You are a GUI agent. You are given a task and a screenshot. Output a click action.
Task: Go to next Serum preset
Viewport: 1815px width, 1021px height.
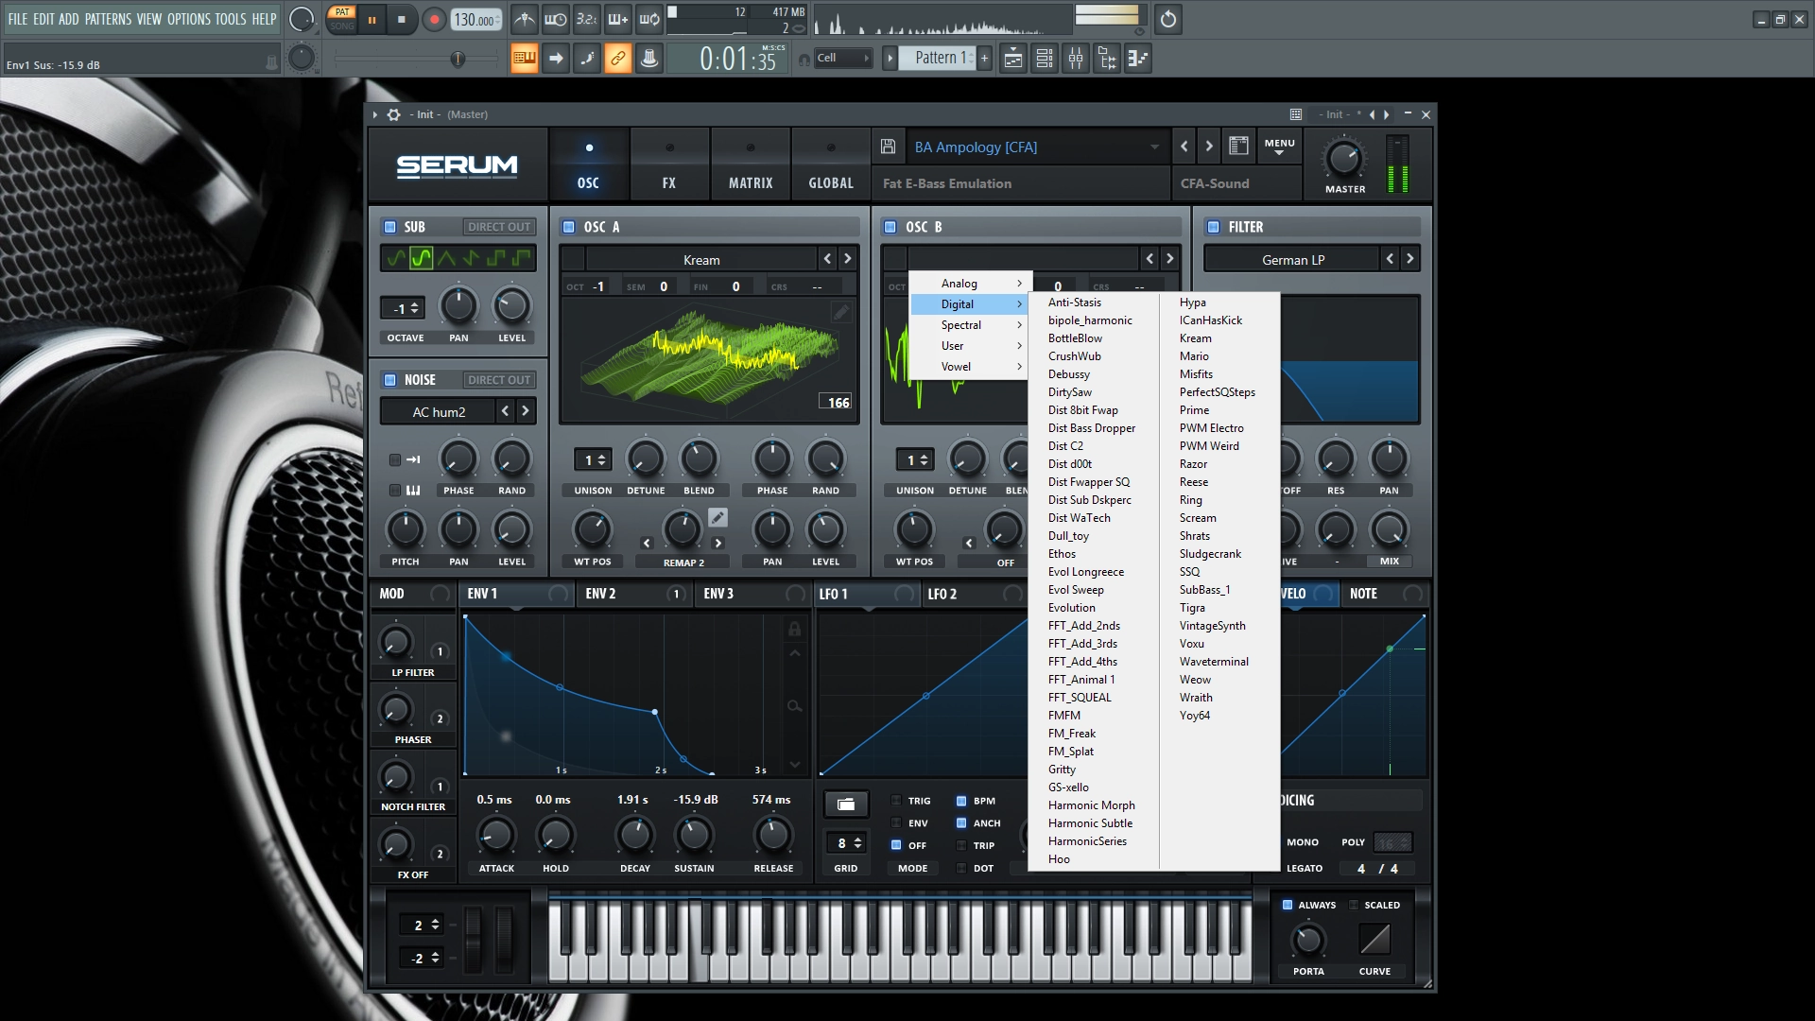[1209, 147]
